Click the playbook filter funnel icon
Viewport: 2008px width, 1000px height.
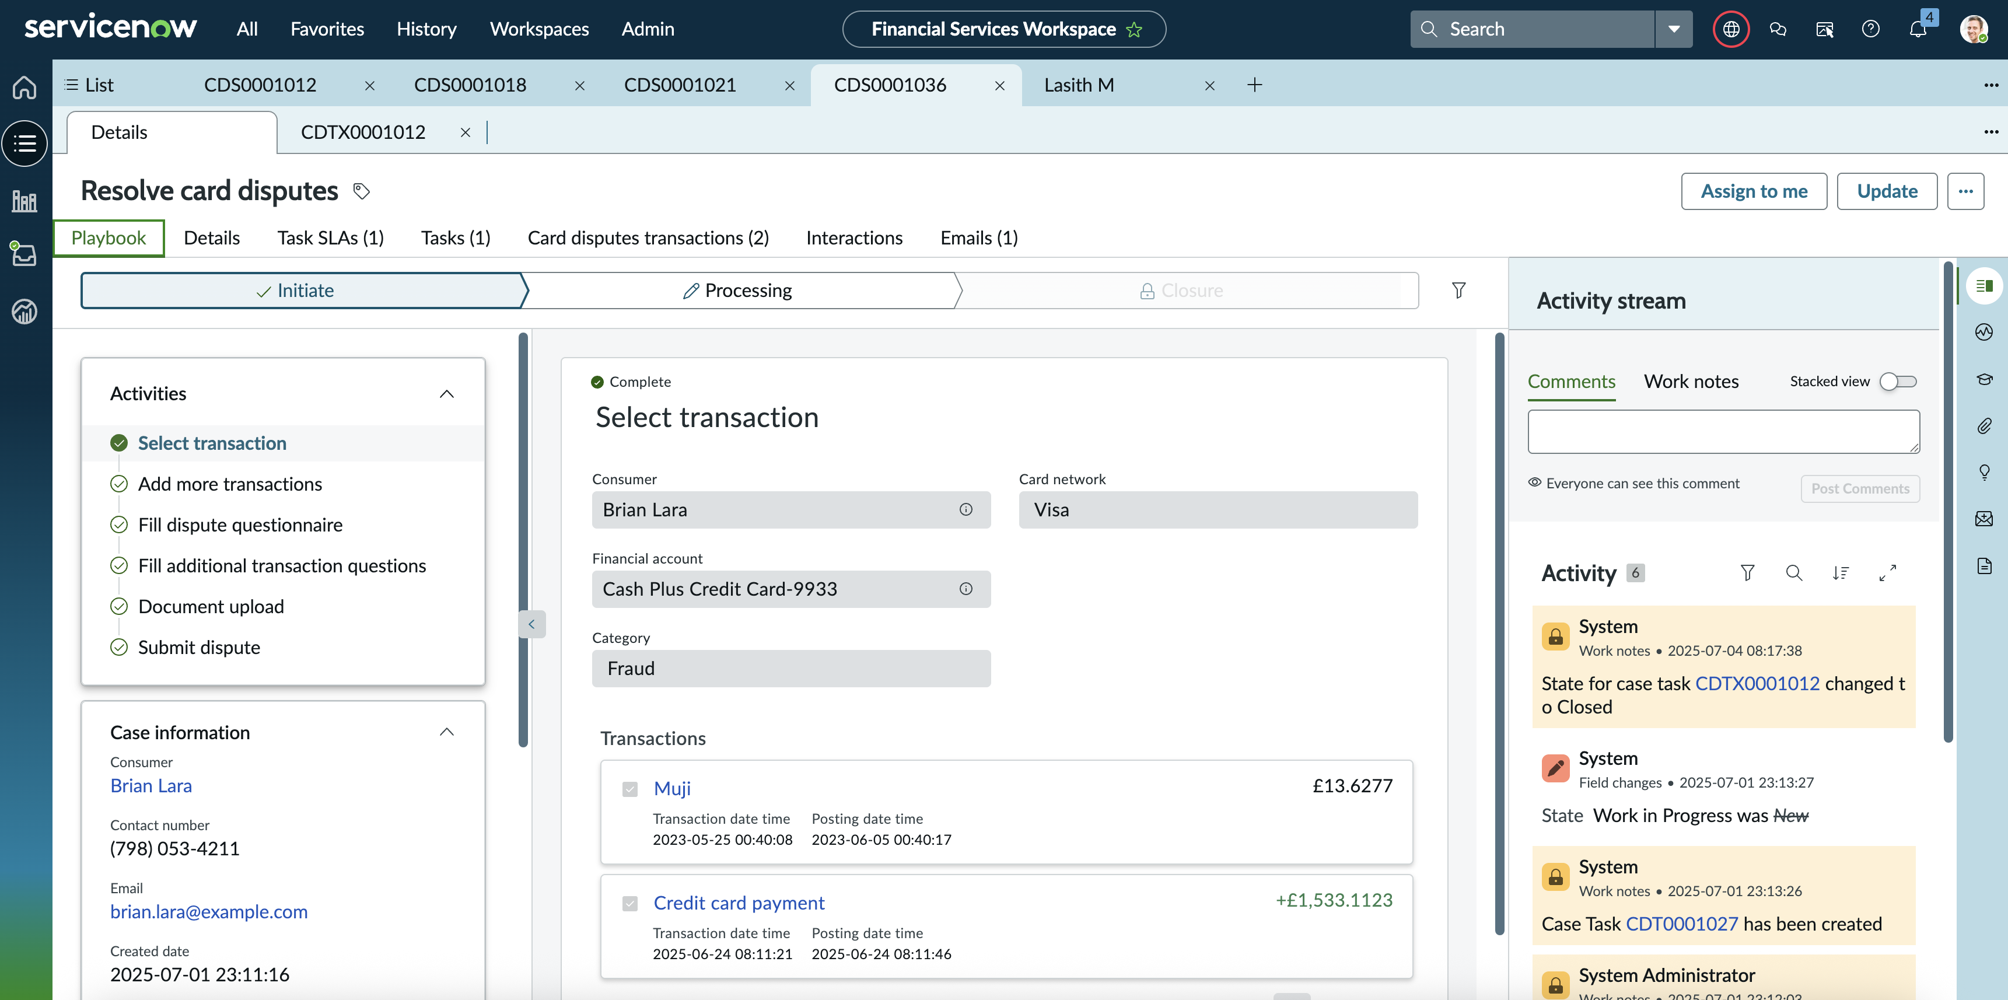click(x=1458, y=290)
